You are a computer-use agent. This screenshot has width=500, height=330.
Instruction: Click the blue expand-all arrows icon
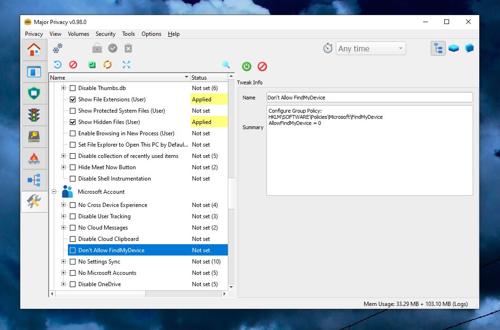pos(126,65)
